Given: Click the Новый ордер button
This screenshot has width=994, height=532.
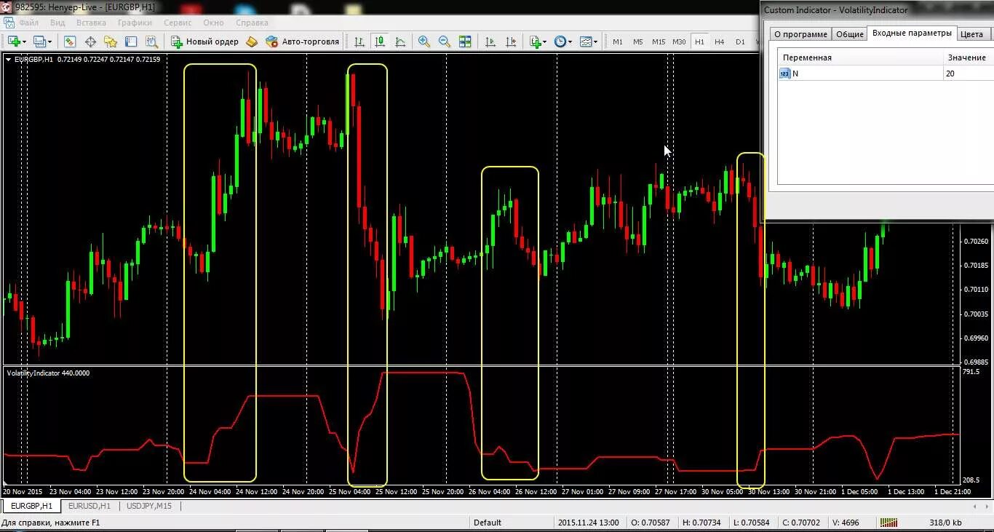Looking at the screenshot, I should pos(204,41).
